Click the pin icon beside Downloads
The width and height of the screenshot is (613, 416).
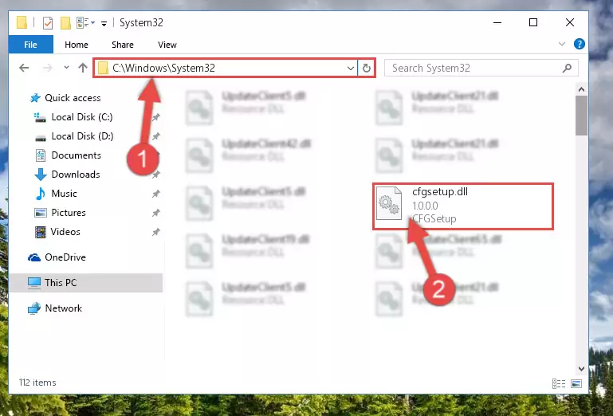[155, 175]
